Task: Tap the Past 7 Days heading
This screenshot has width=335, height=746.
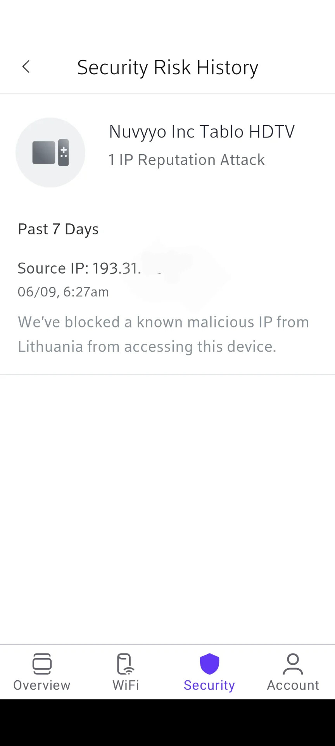Action: [58, 229]
